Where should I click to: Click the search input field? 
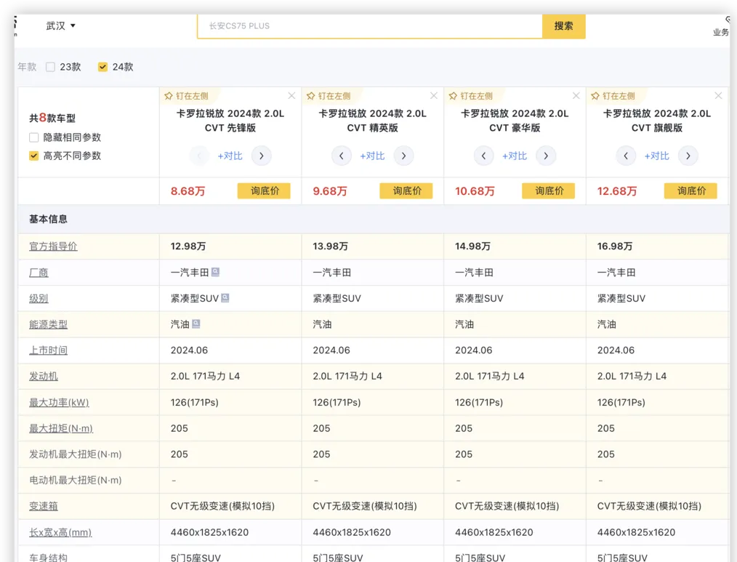[369, 26]
